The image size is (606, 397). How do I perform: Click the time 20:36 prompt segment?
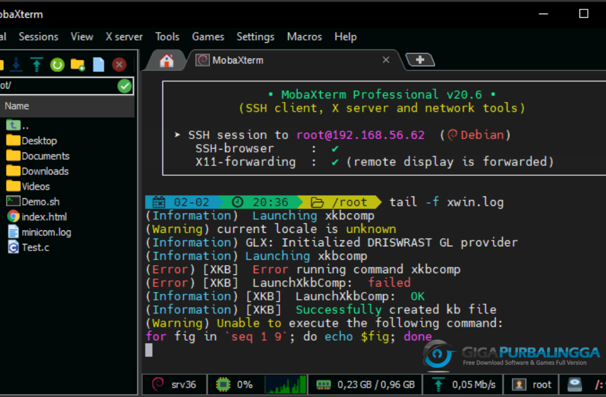[x=261, y=202]
